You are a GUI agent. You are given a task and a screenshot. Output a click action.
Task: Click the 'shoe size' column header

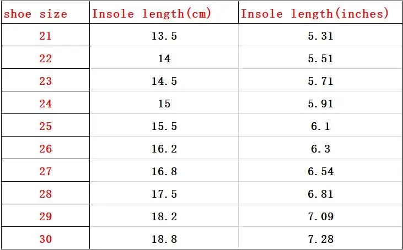click(x=46, y=12)
